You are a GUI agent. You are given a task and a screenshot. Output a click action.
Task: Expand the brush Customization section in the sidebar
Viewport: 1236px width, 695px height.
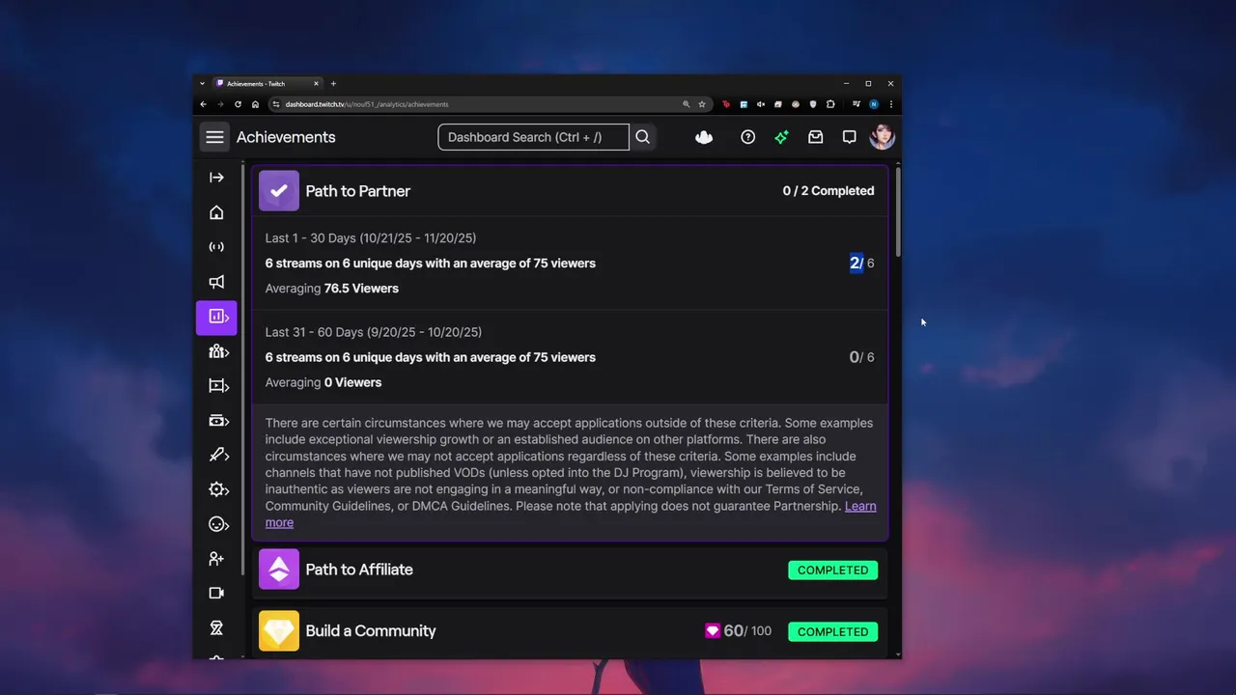click(x=218, y=455)
